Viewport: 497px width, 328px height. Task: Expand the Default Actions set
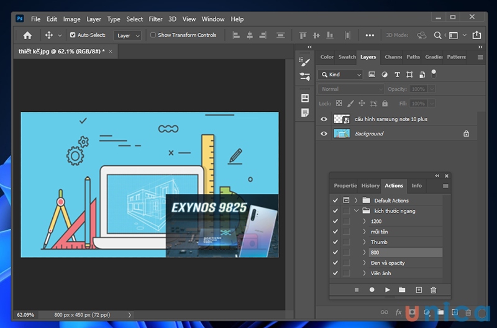356,201
